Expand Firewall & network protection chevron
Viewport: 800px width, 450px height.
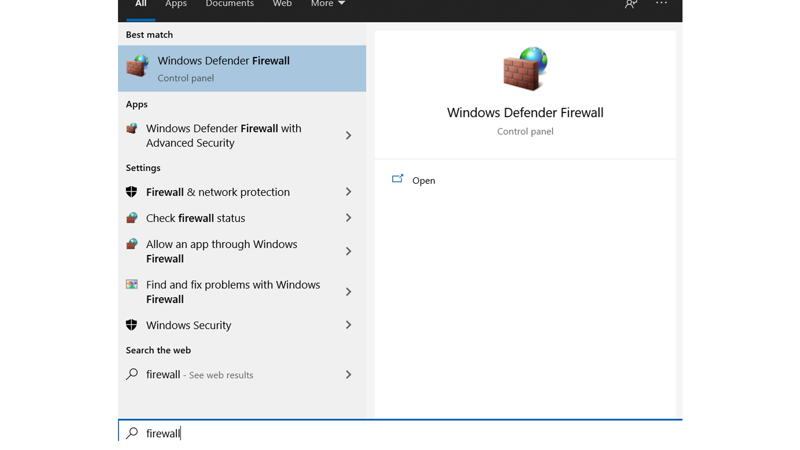pyautogui.click(x=348, y=192)
